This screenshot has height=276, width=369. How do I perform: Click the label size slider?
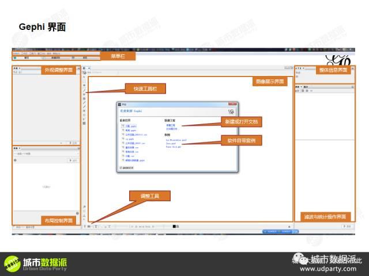tap(164, 227)
